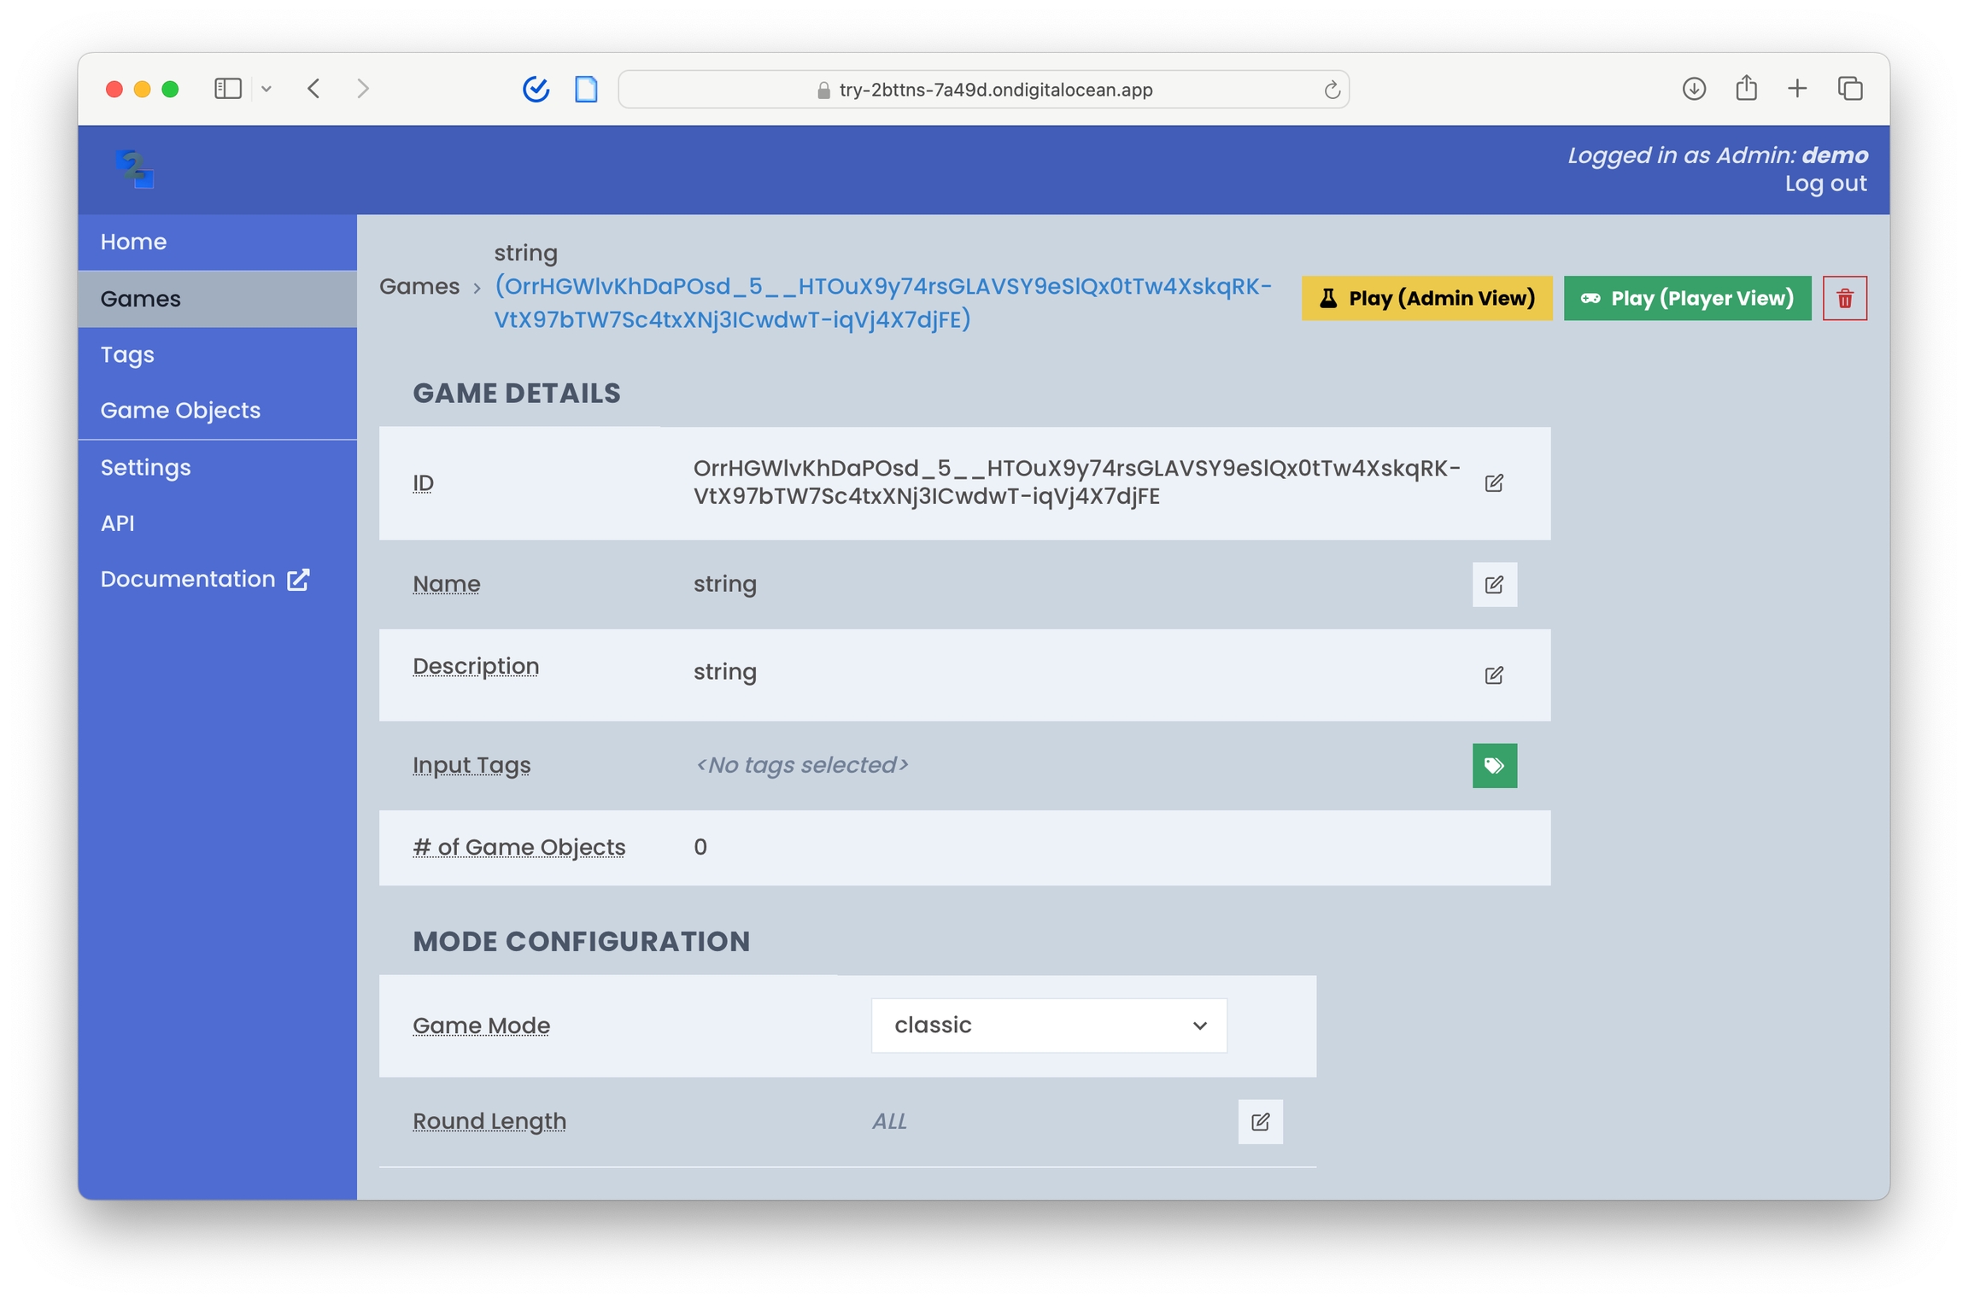1968x1303 pixels.
Task: Click Play (Admin View) button
Action: click(x=1426, y=298)
